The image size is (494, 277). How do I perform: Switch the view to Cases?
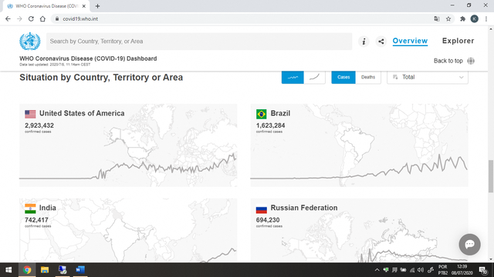(343, 77)
